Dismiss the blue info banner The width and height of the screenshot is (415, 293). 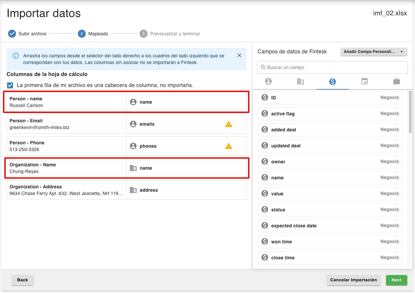tap(239, 56)
